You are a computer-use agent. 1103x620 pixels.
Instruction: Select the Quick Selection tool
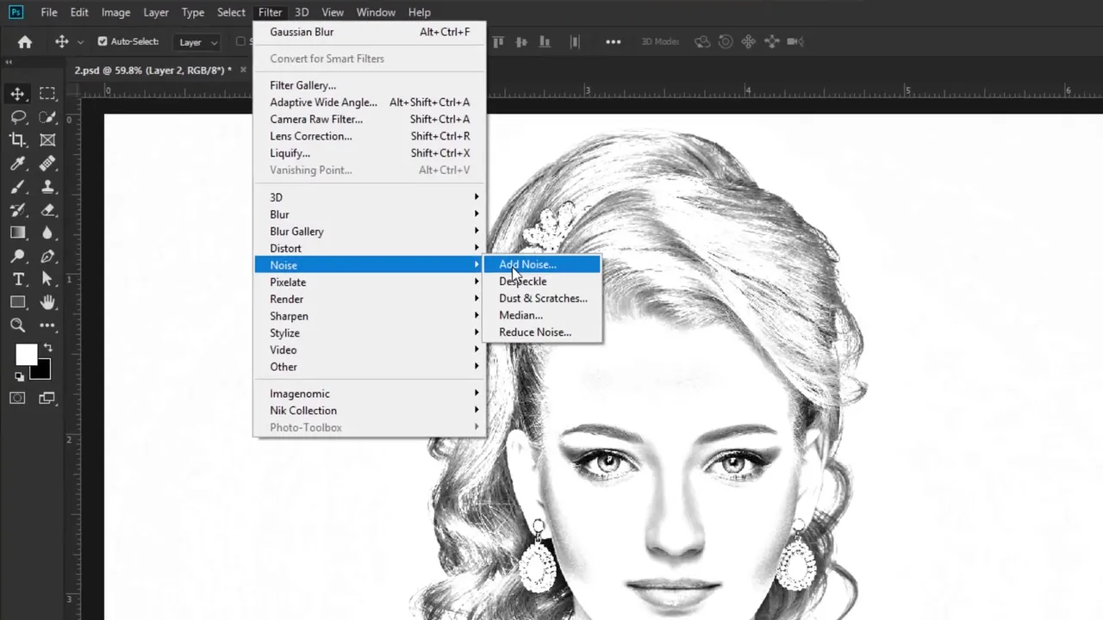[x=47, y=117]
